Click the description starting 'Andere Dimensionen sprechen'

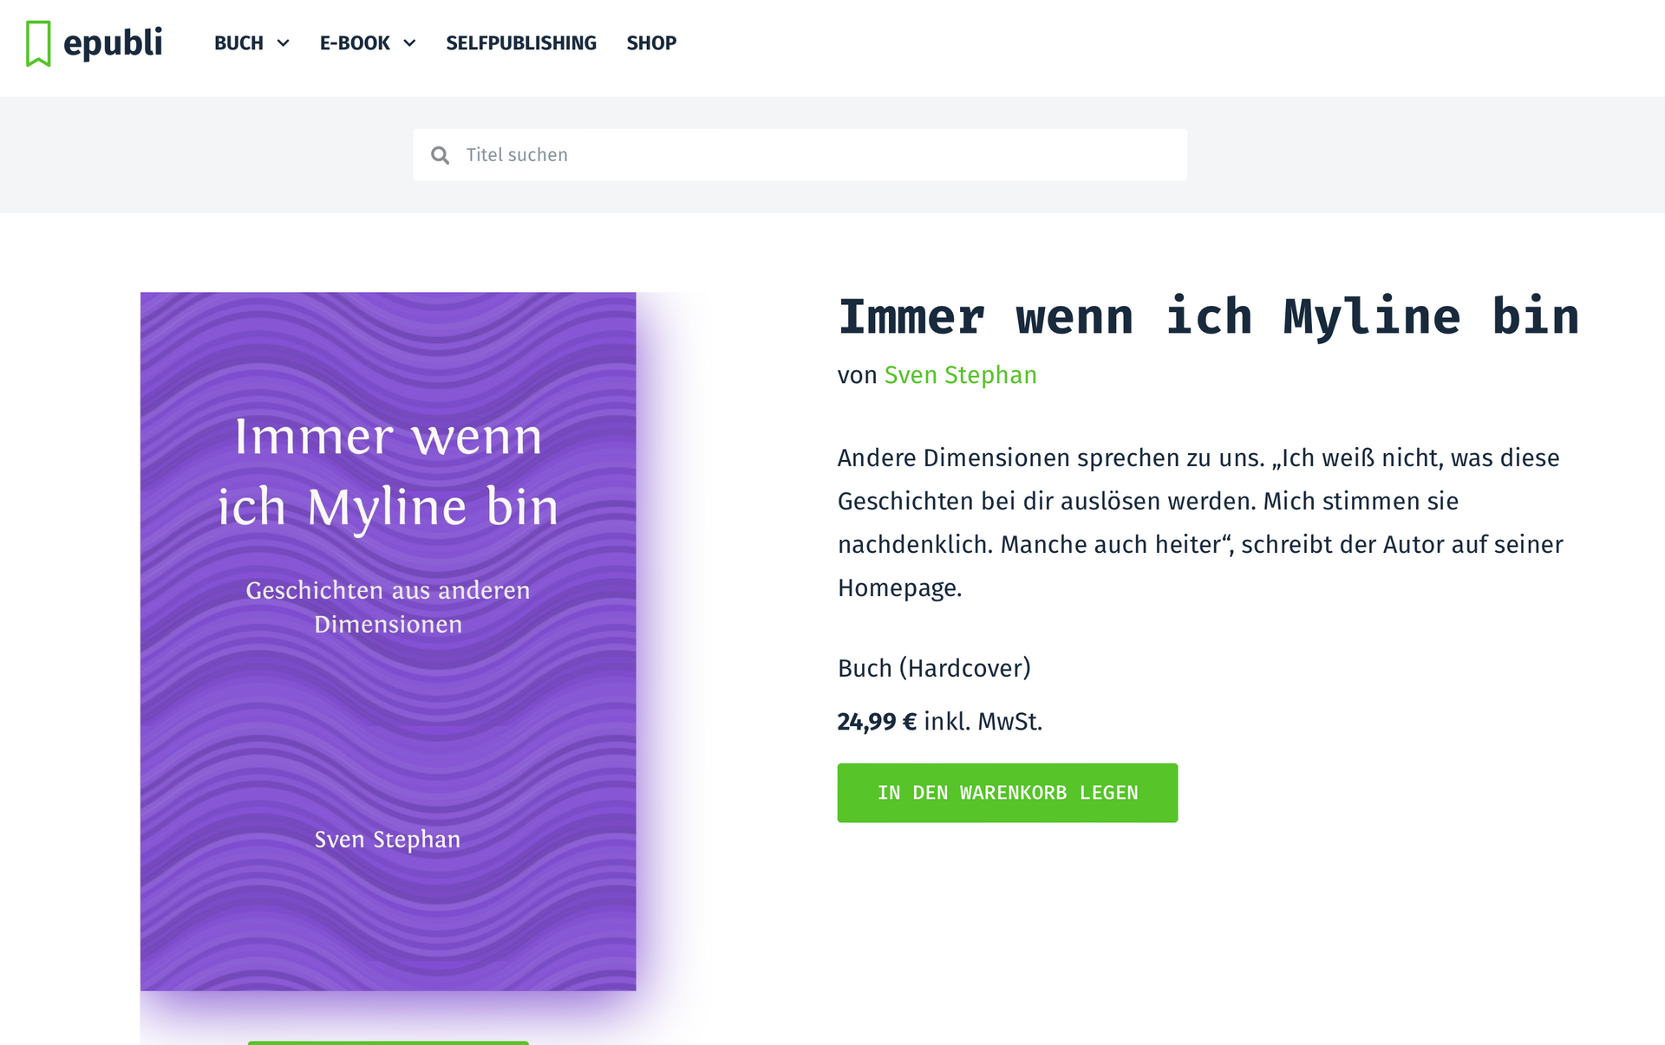(x=1200, y=522)
